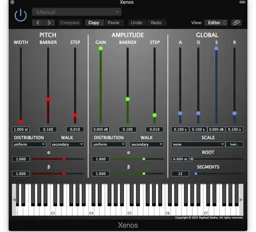Click the Compare button
This screenshot has height=232, width=256.
point(69,22)
